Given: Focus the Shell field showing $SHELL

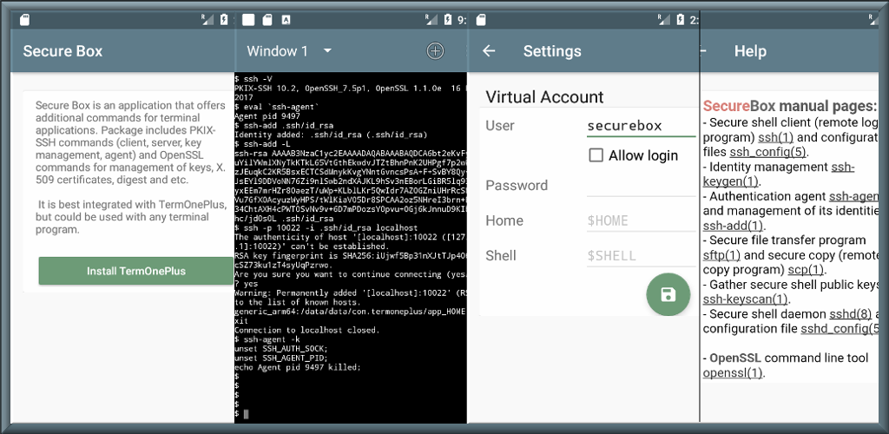Looking at the screenshot, I should (641, 256).
